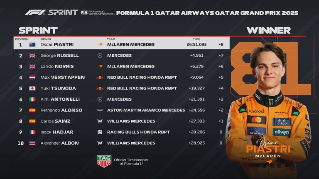The height and width of the screenshot is (179, 319).
Task: Click the Official Timekeeper of Formula 1 text
Action: 131,162
